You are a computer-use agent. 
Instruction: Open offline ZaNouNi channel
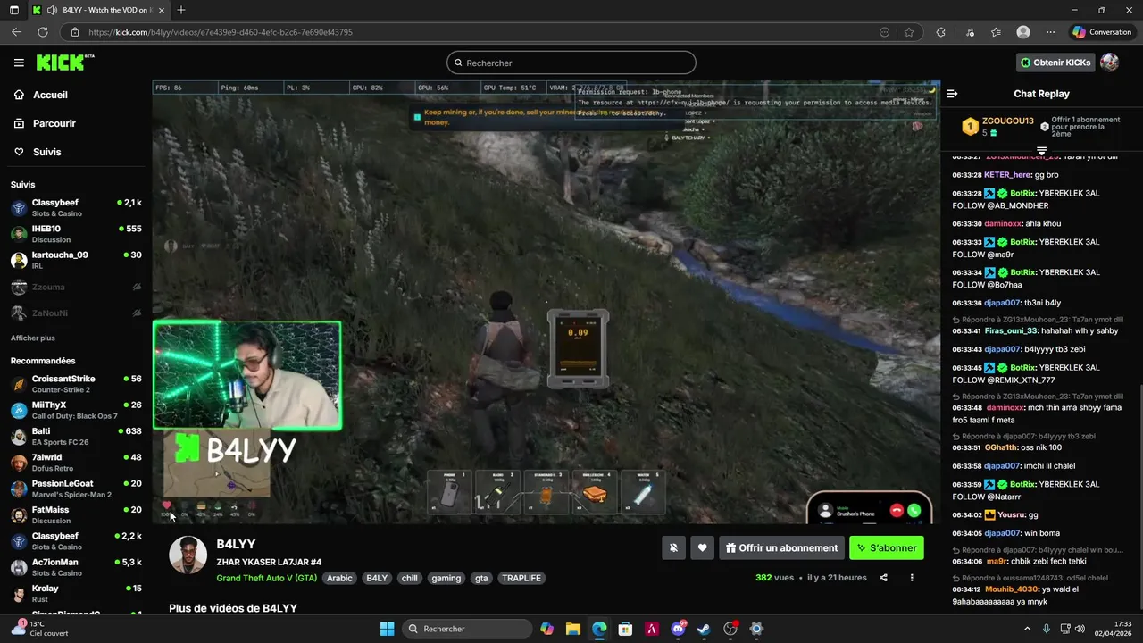pos(76,313)
